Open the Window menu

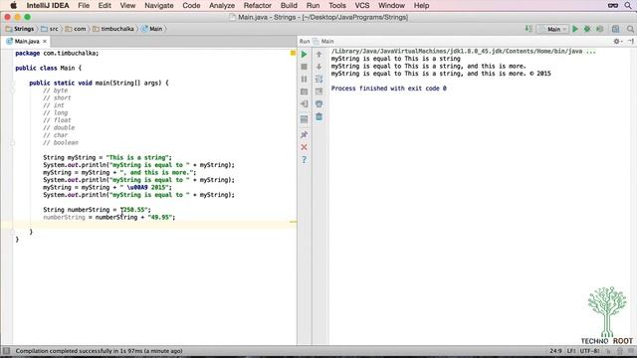[x=391, y=6]
